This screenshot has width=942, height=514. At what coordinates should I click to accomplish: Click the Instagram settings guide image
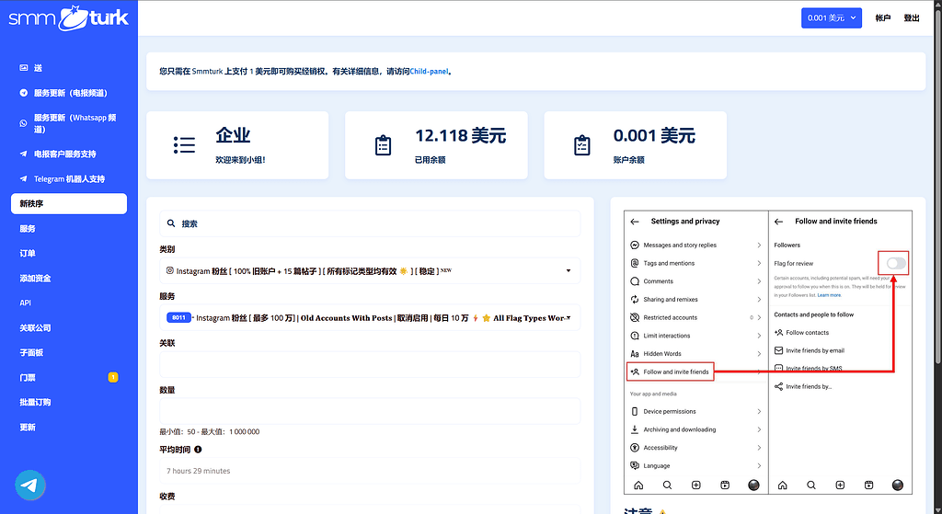click(x=768, y=352)
